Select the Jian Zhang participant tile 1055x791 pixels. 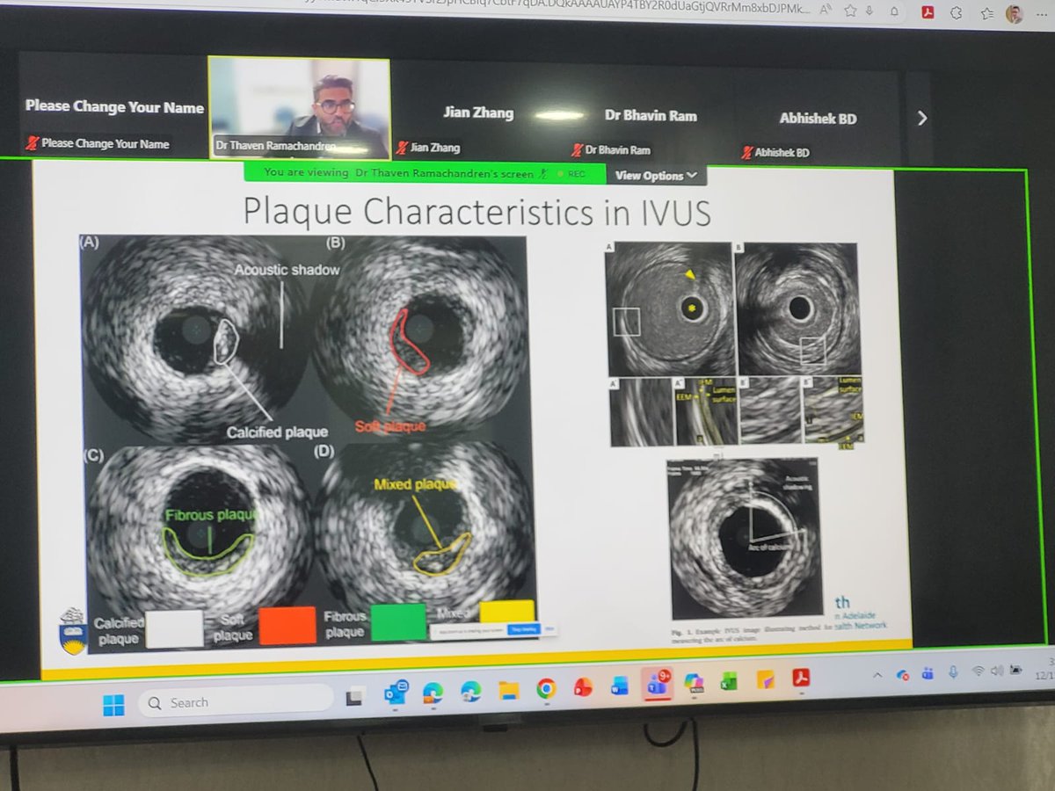tap(477, 114)
